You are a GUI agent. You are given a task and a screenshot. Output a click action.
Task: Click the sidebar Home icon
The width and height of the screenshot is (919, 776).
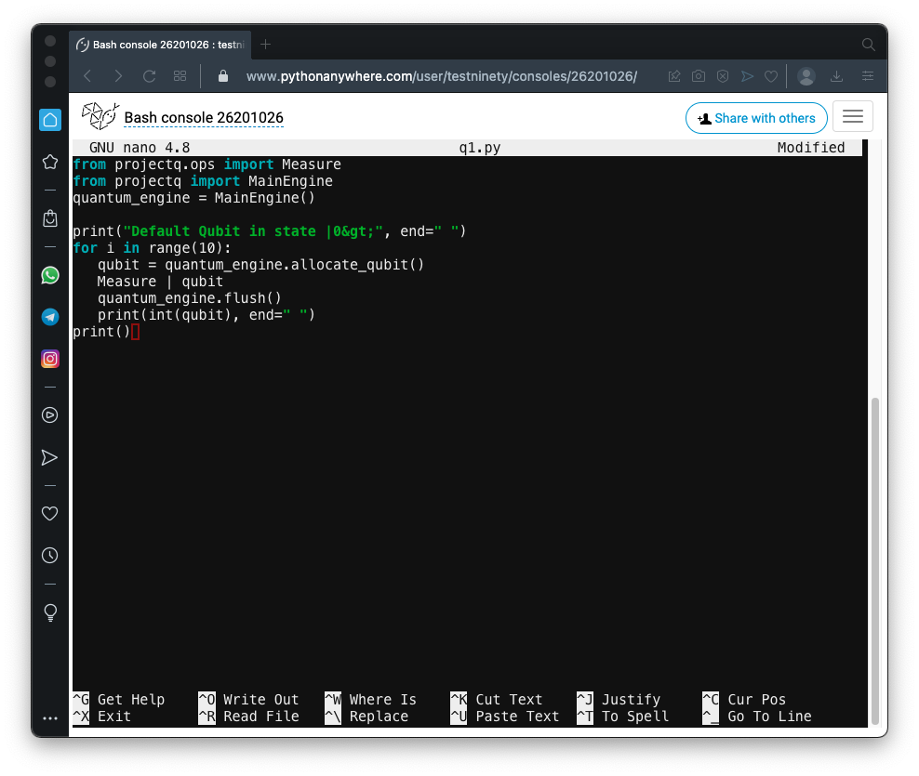(x=50, y=120)
